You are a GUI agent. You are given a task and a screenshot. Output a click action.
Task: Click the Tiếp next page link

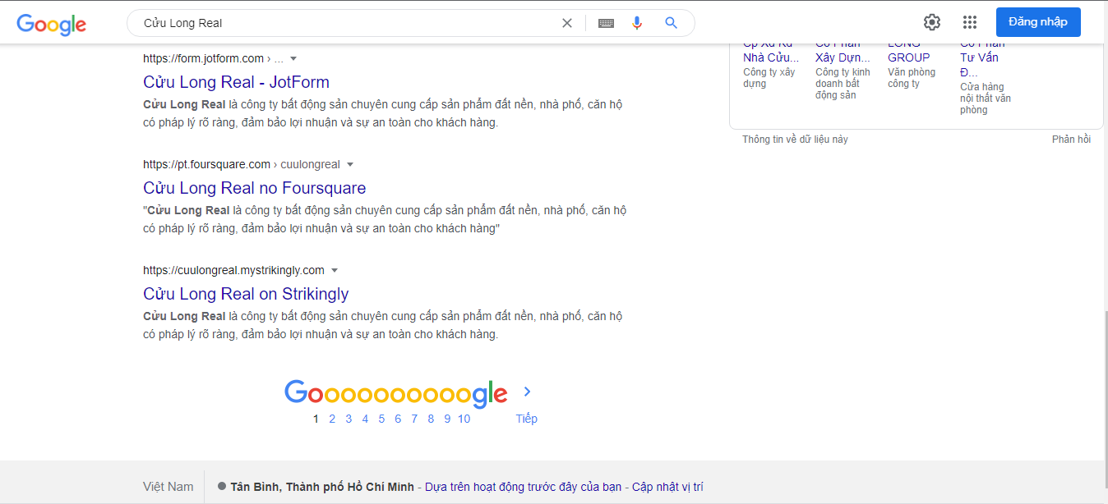click(527, 419)
